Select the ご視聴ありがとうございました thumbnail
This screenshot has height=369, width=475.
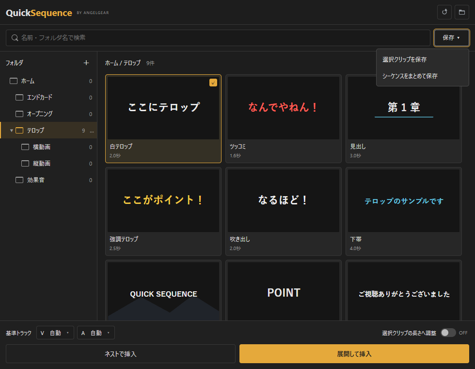404,291
